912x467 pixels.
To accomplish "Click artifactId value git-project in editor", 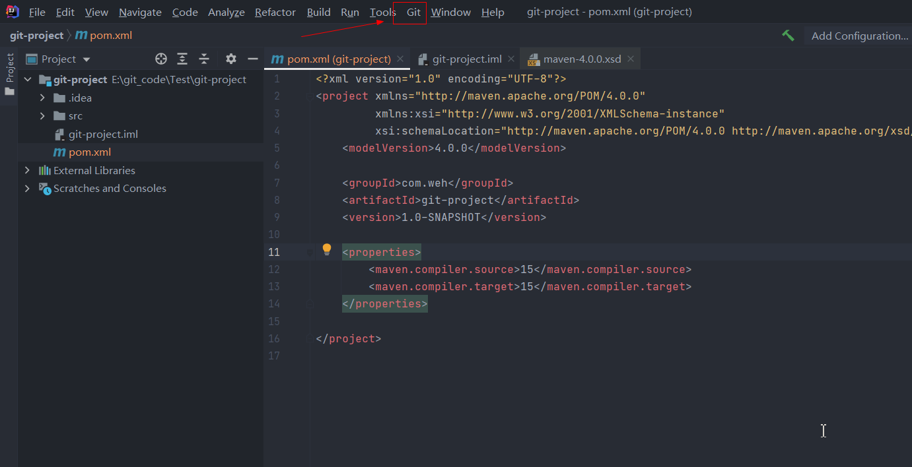I will pos(457,200).
